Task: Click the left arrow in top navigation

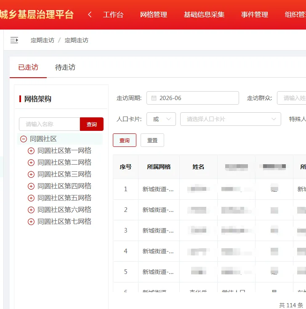Action: (x=90, y=14)
